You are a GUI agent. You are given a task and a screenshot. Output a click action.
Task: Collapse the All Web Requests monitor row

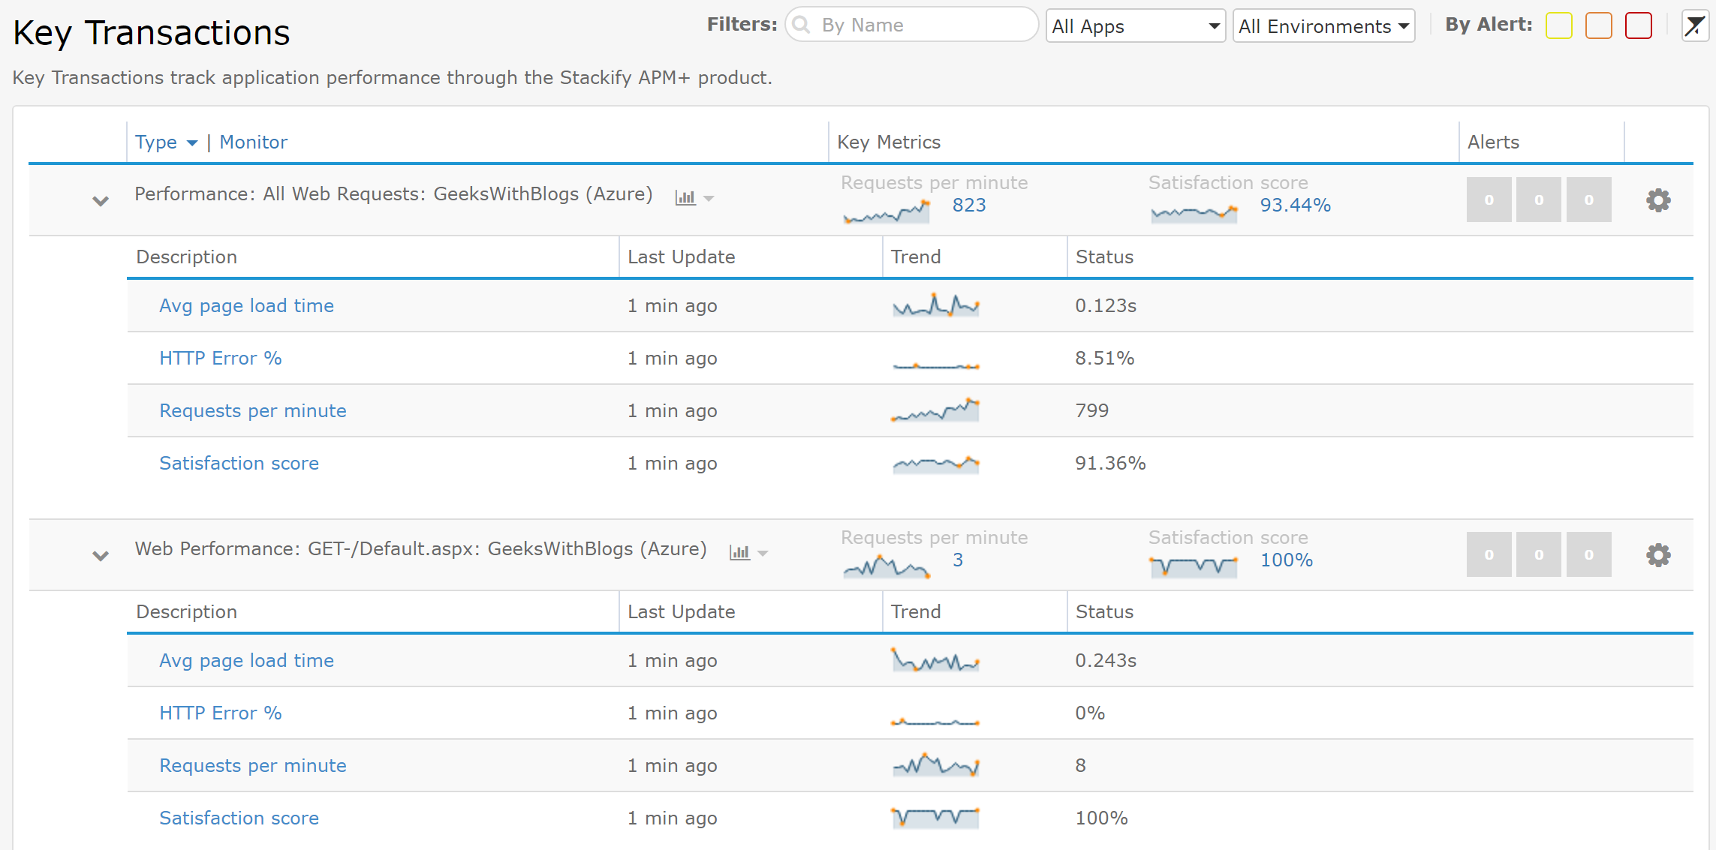coord(101,200)
